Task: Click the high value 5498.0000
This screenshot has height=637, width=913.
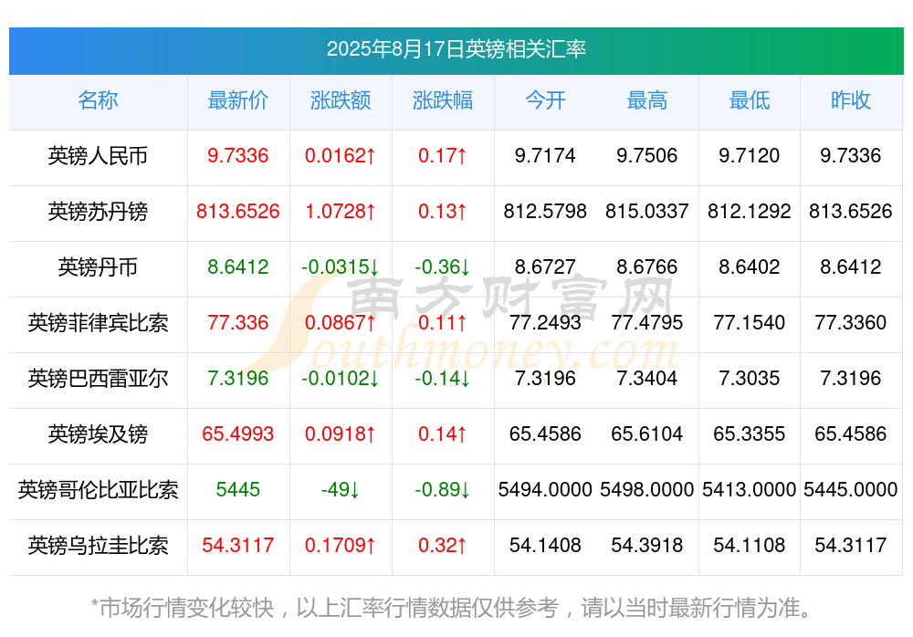Action: click(647, 490)
